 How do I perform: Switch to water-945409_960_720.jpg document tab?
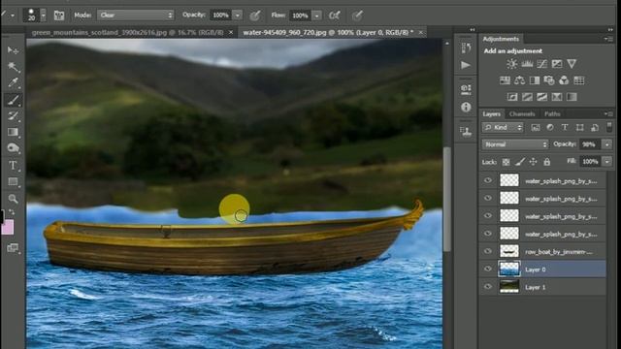(x=333, y=32)
